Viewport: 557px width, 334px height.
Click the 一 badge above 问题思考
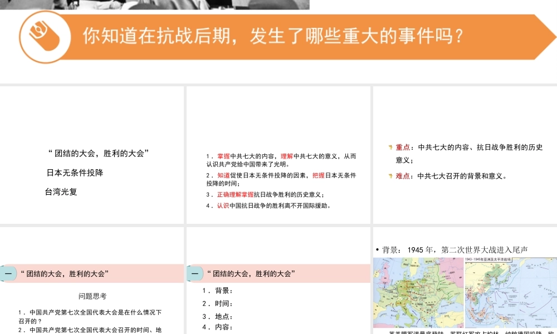tap(8, 273)
